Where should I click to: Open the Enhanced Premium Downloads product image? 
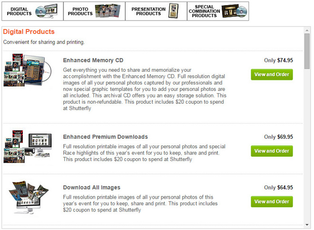coord(27,148)
